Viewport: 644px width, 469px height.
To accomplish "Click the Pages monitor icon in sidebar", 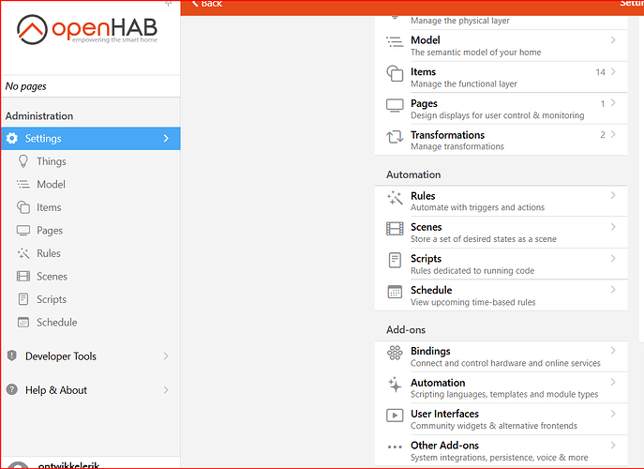I will pos(23,230).
